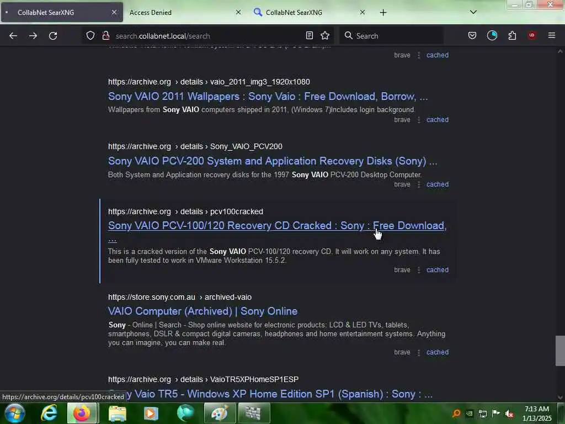The height and width of the screenshot is (424, 565).
Task: Open Sony VAIO PCV-200 Recovery Disks result
Action: [273, 161]
